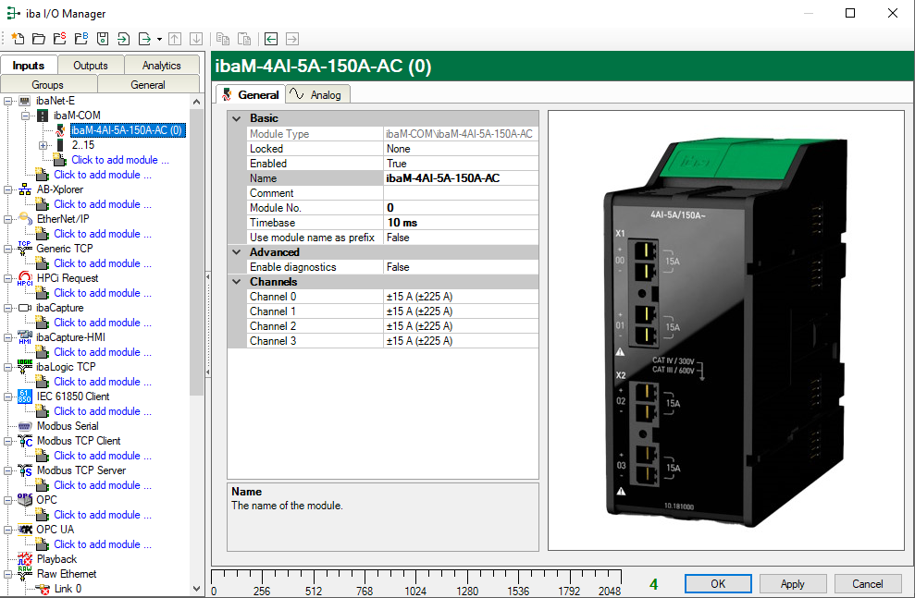Viewport: 915px width, 598px height.
Task: Click the Open folder toolbar icon
Action: 39,39
